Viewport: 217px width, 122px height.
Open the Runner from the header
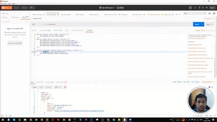click(x=24, y=8)
